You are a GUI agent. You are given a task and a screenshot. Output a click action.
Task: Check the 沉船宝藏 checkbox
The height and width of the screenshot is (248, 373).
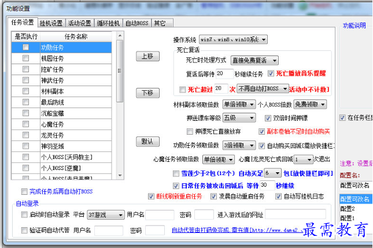[25, 113]
